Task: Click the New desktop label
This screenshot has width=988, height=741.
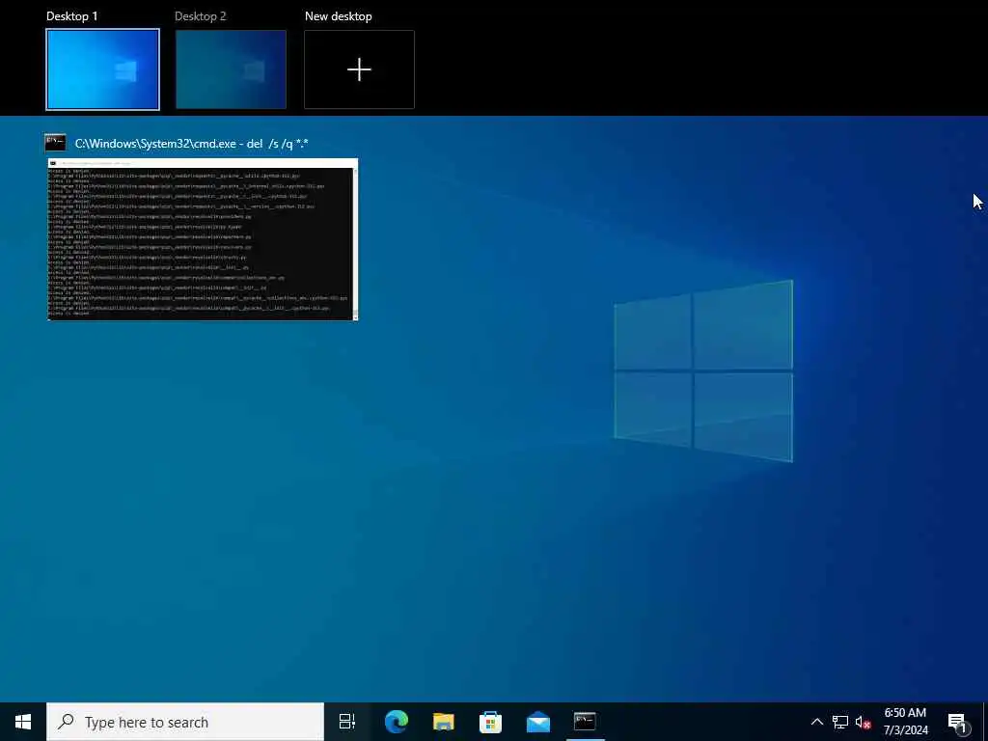Action: click(x=339, y=16)
